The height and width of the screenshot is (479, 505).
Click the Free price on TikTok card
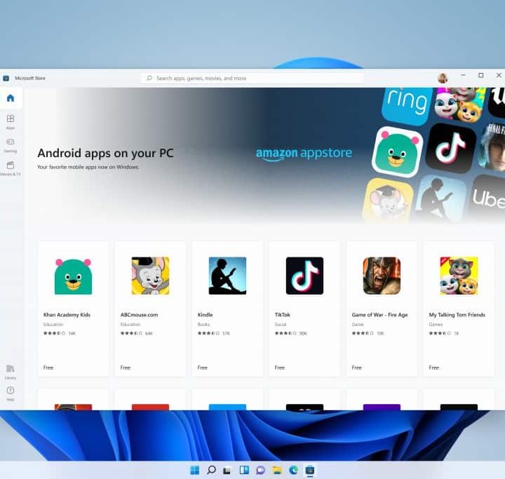click(x=280, y=367)
